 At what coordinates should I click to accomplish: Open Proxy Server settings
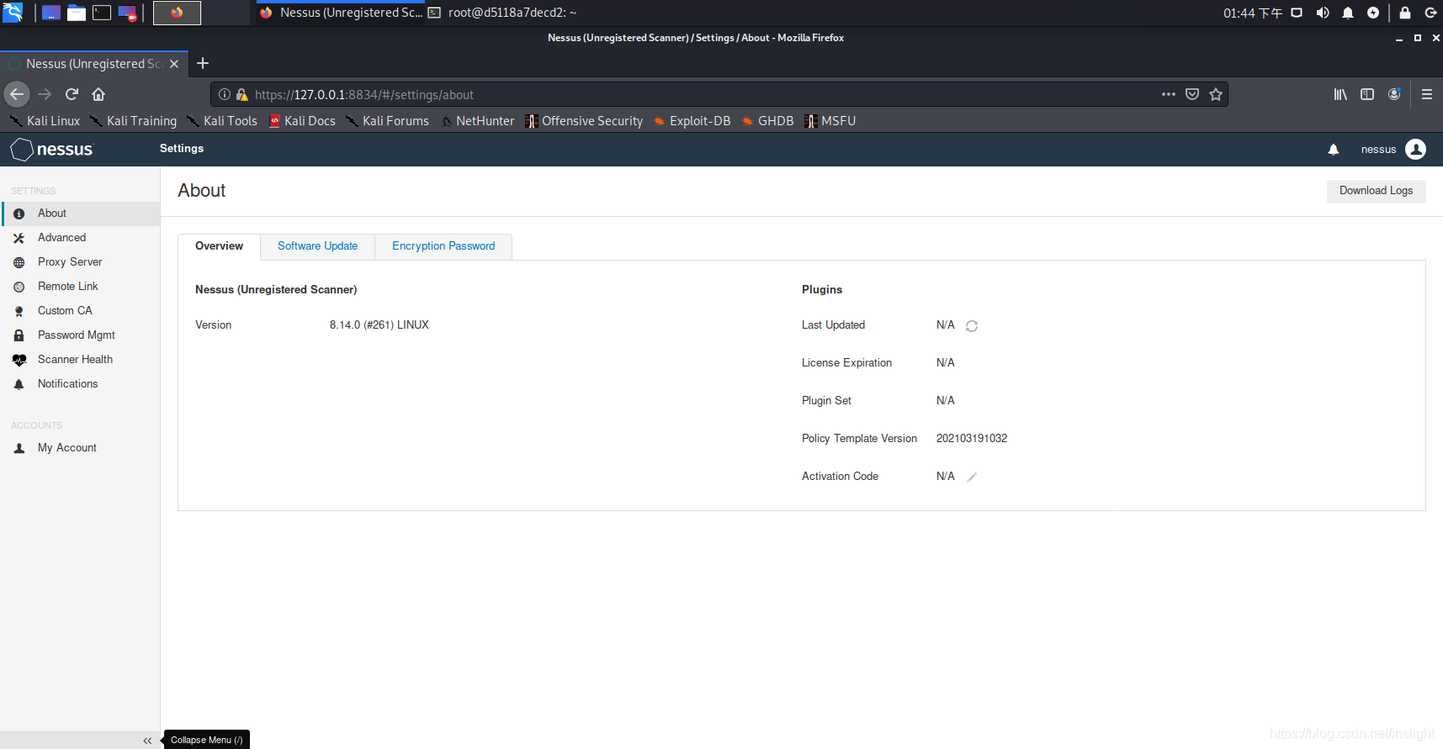pos(80,262)
